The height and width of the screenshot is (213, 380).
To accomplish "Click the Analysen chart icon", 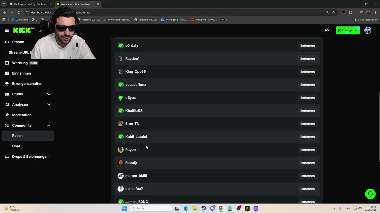I will 7,105.
